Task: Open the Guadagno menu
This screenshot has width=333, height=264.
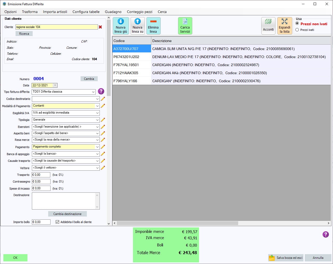Action: tap(113, 12)
